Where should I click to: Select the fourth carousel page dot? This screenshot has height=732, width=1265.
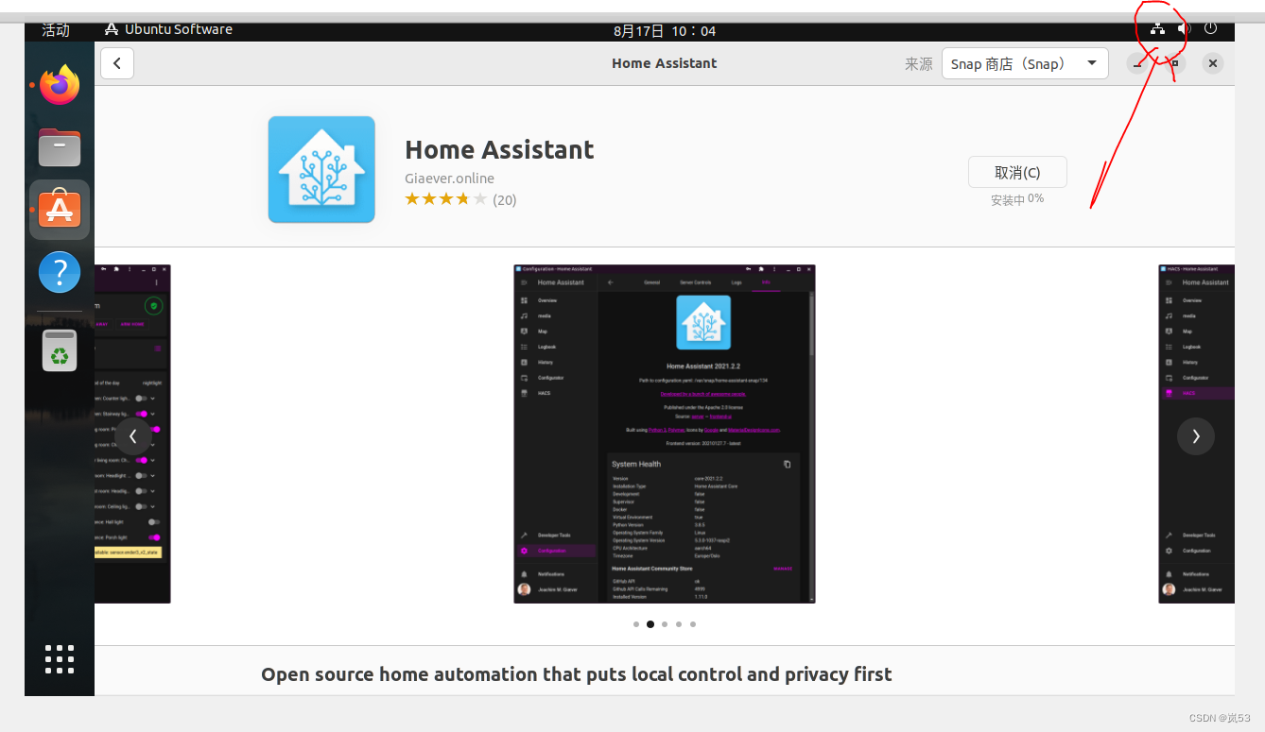point(679,624)
